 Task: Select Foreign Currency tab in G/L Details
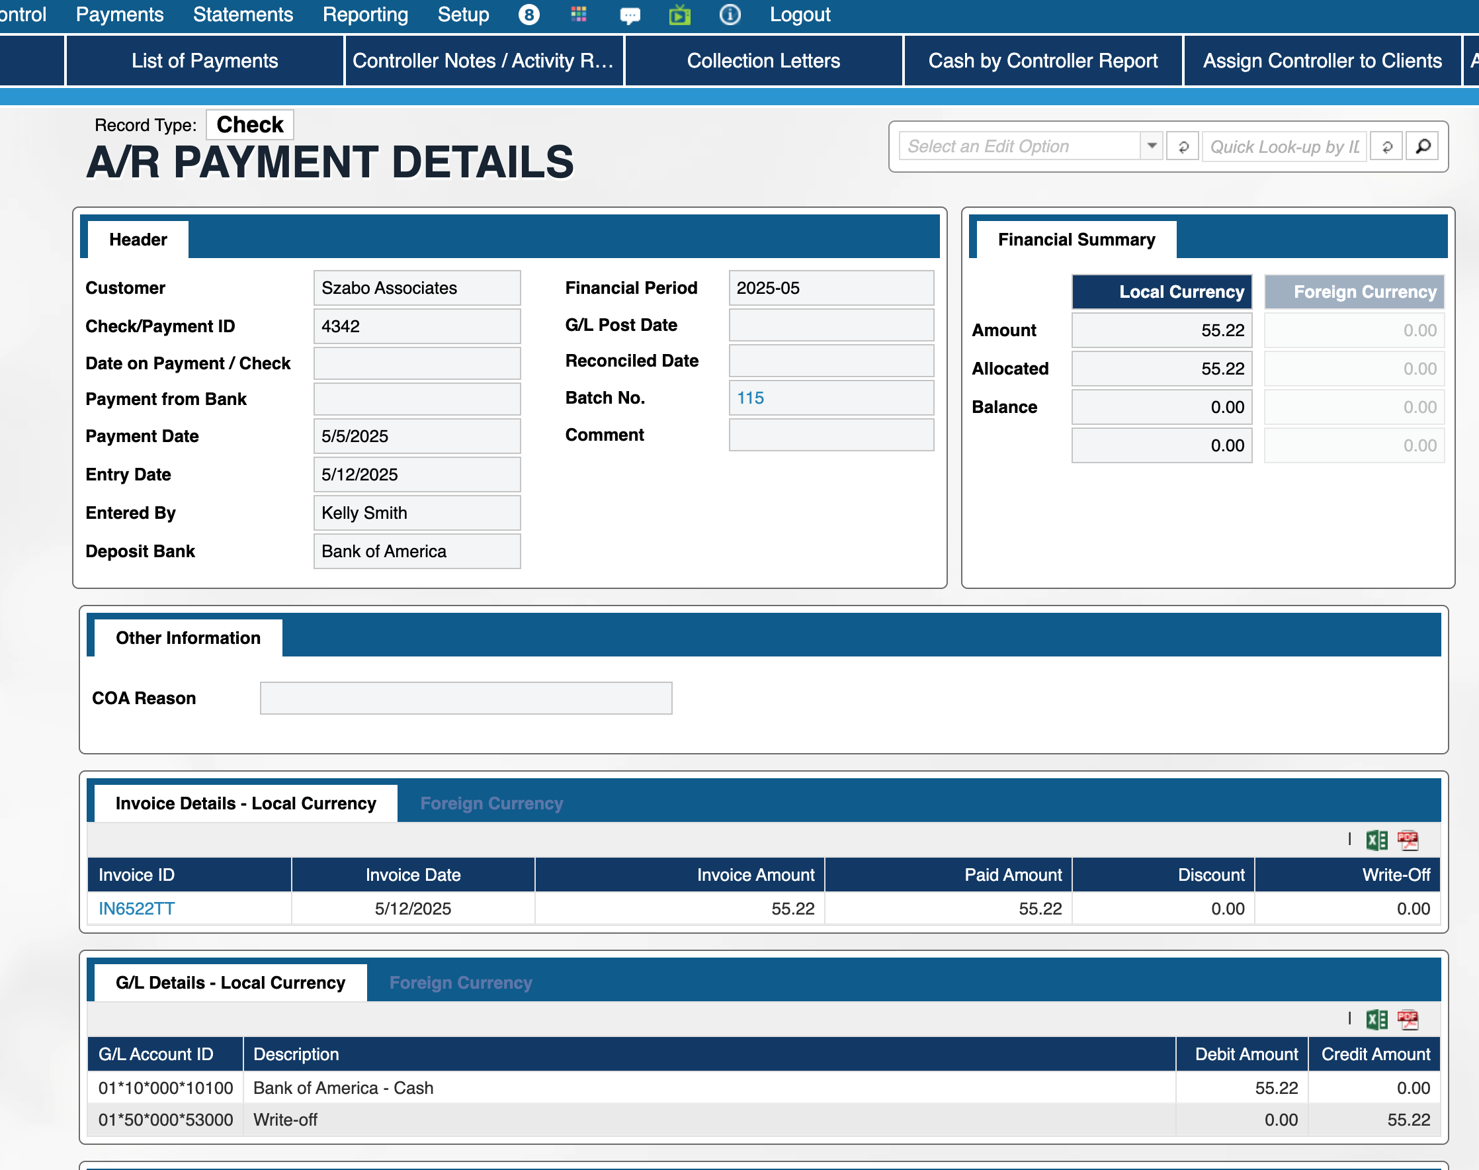click(460, 982)
